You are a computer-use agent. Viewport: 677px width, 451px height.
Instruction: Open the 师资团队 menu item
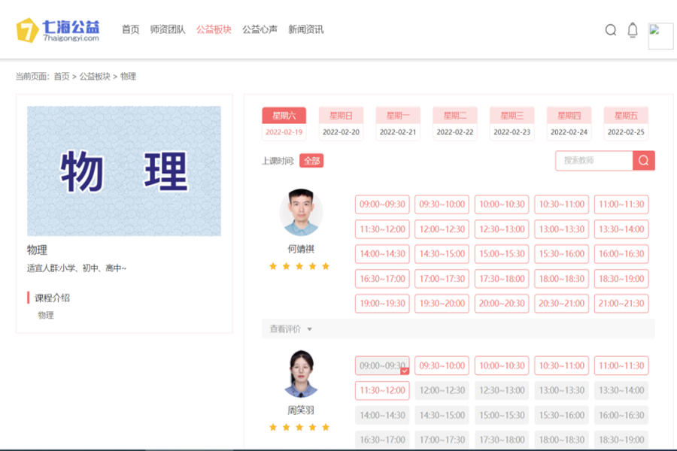click(168, 30)
